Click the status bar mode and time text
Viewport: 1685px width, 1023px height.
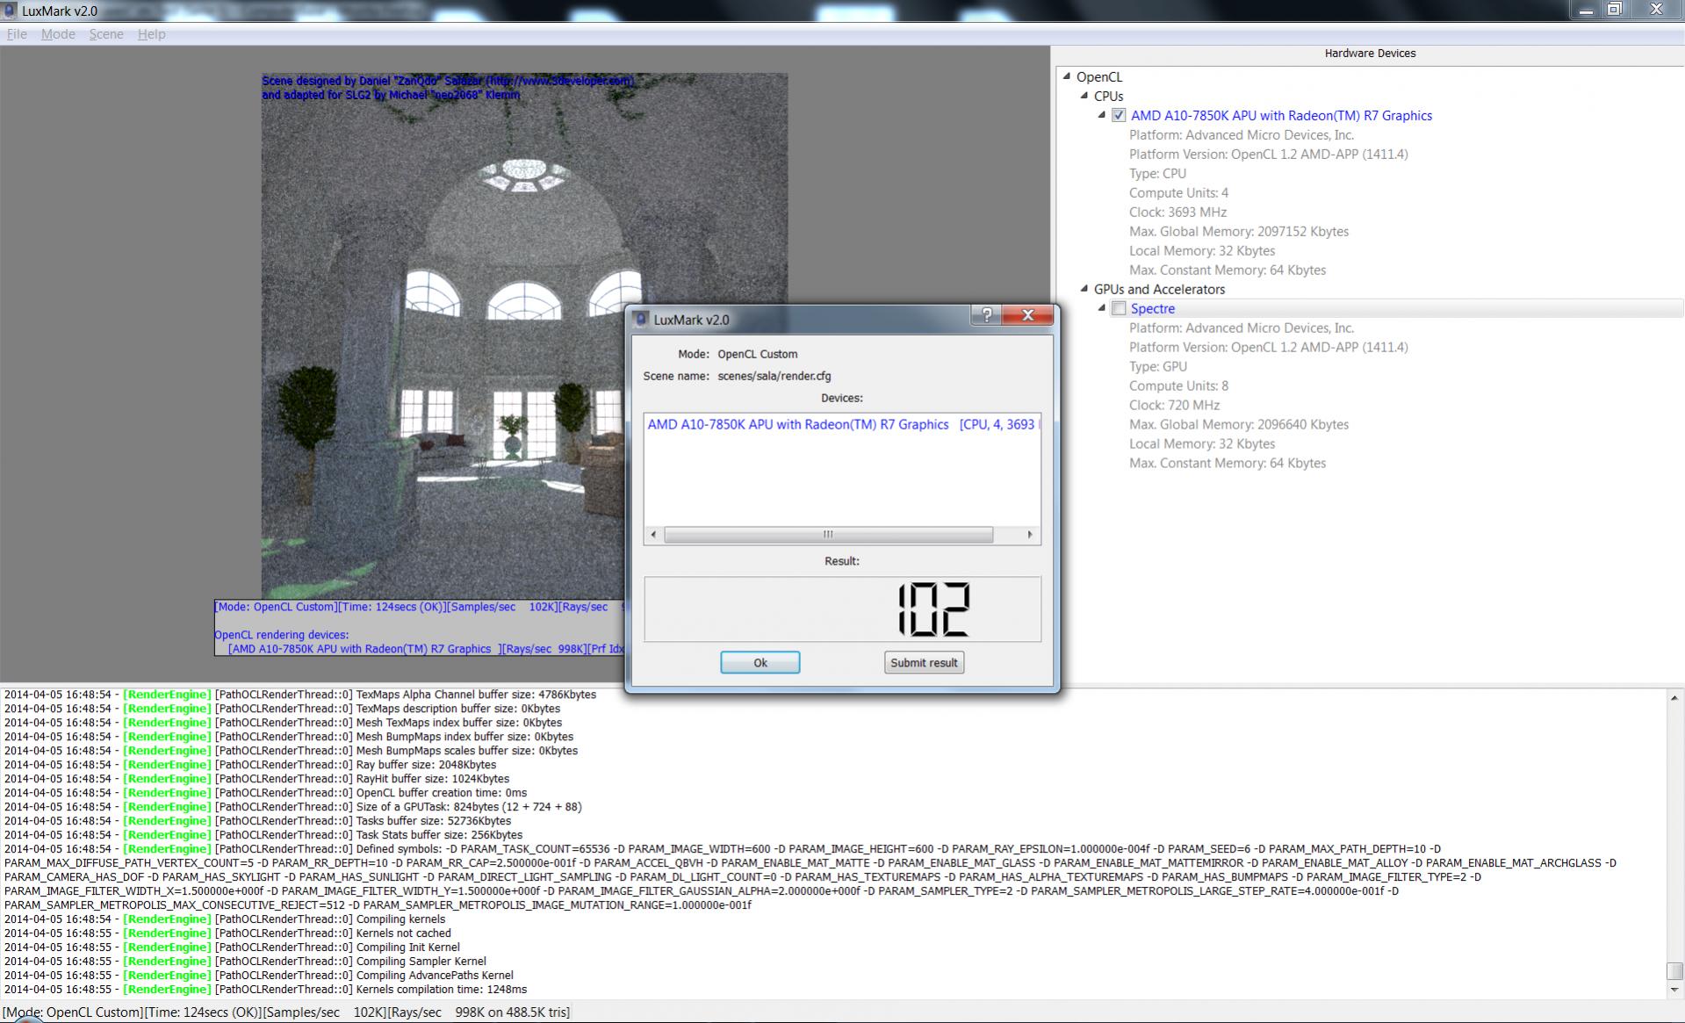tap(286, 1012)
